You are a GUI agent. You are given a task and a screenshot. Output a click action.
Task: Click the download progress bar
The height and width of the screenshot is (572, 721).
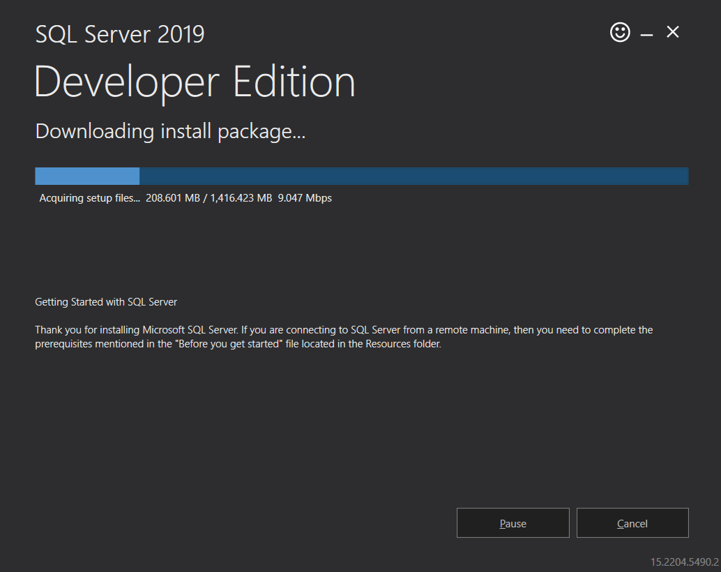tap(361, 176)
